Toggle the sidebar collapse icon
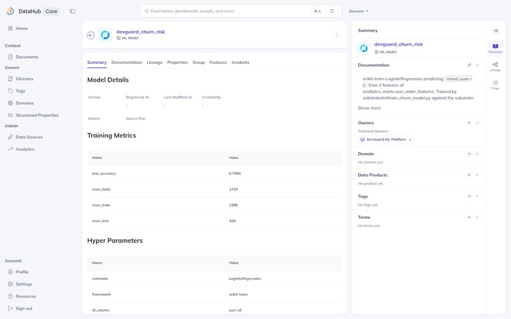Viewport: 511px width, 319px height. pyautogui.click(x=73, y=11)
